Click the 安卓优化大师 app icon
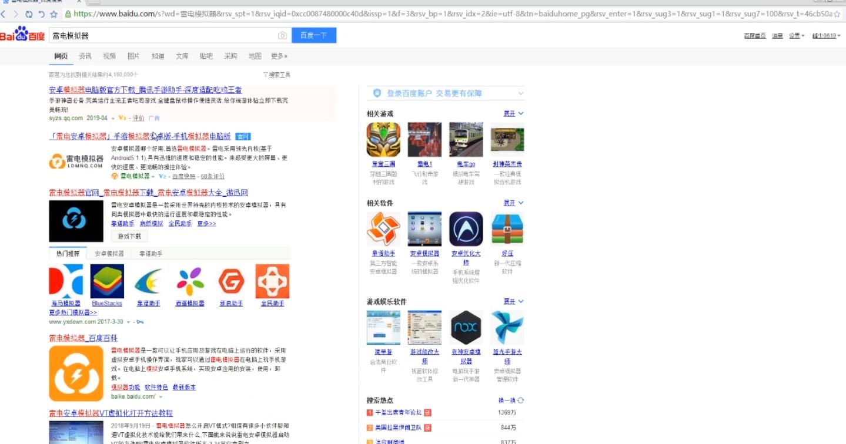The height and width of the screenshot is (444, 846). point(466,229)
